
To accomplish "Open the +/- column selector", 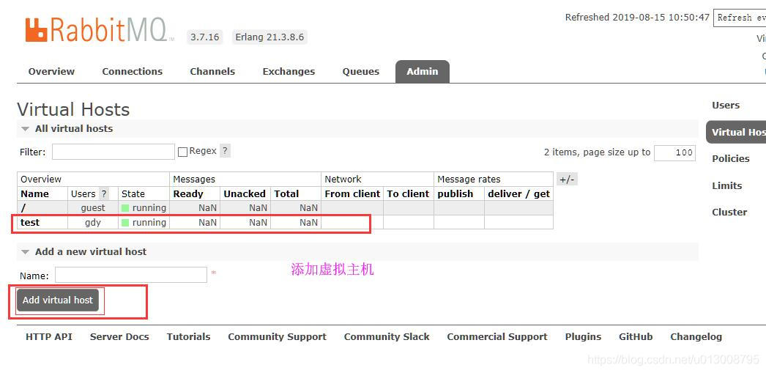I will pos(567,180).
